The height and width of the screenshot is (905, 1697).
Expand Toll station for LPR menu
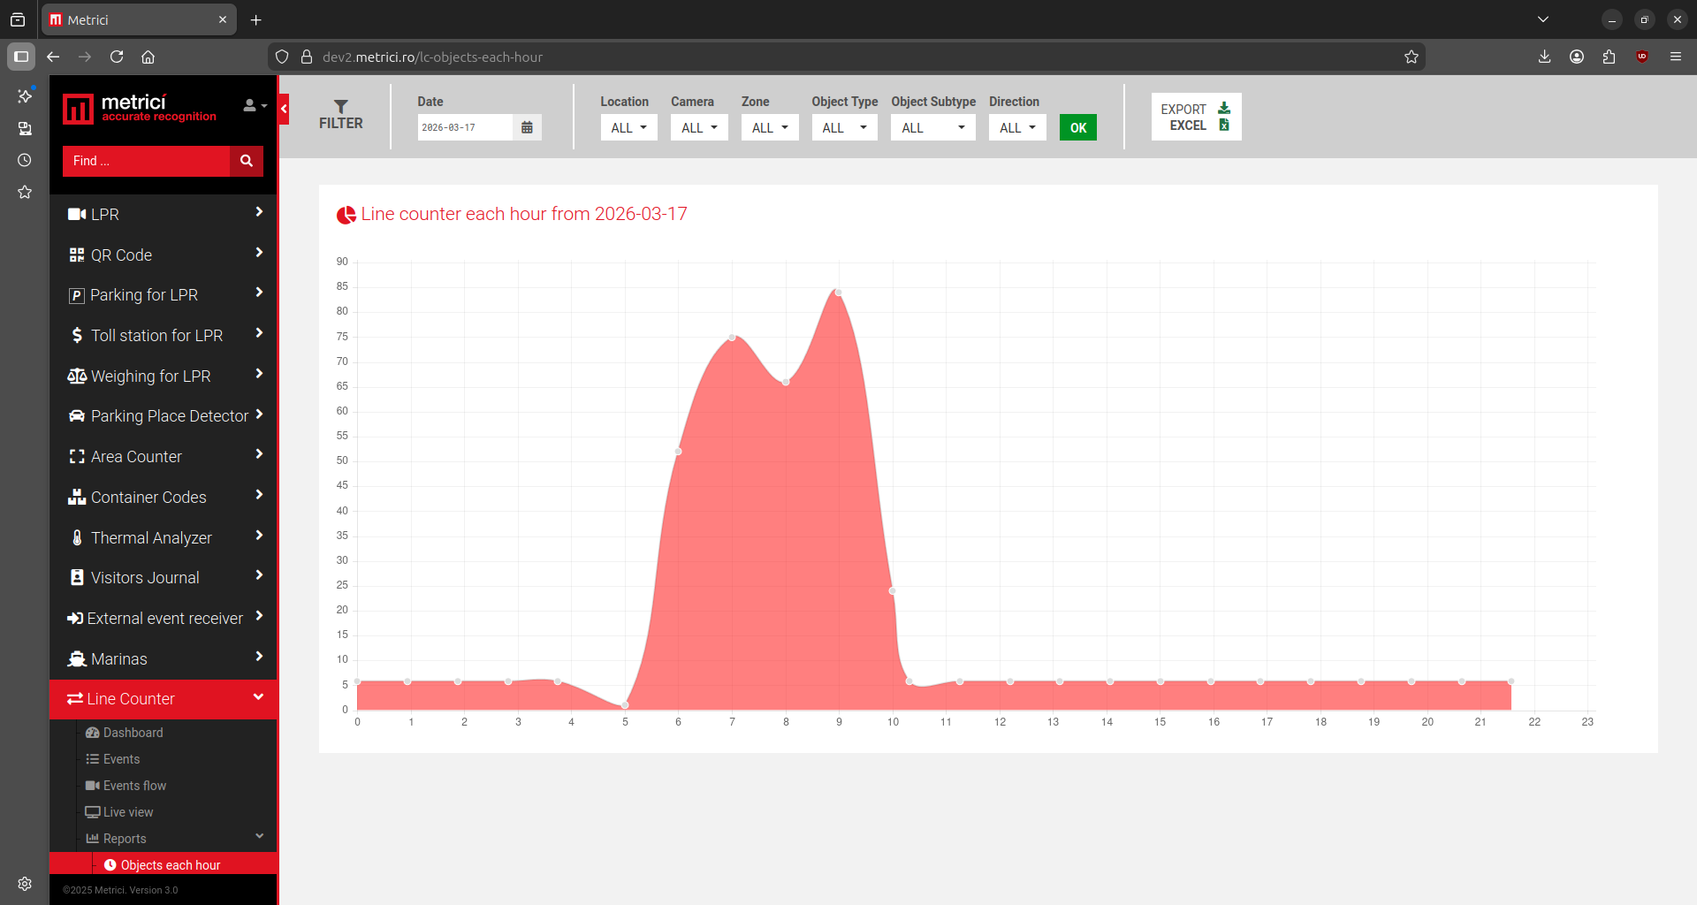pyautogui.click(x=164, y=336)
